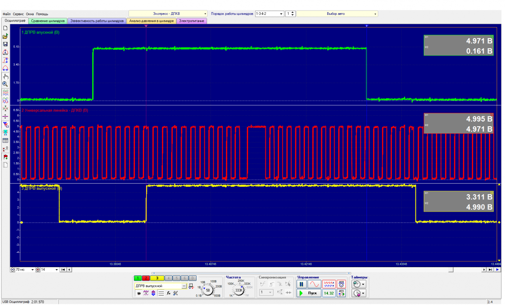Image resolution: width=505 pixels, height=306 pixels.
Task: Expand the cylinder firing order 1-3-4-2 dropdown
Action: pyautogui.click(x=281, y=14)
